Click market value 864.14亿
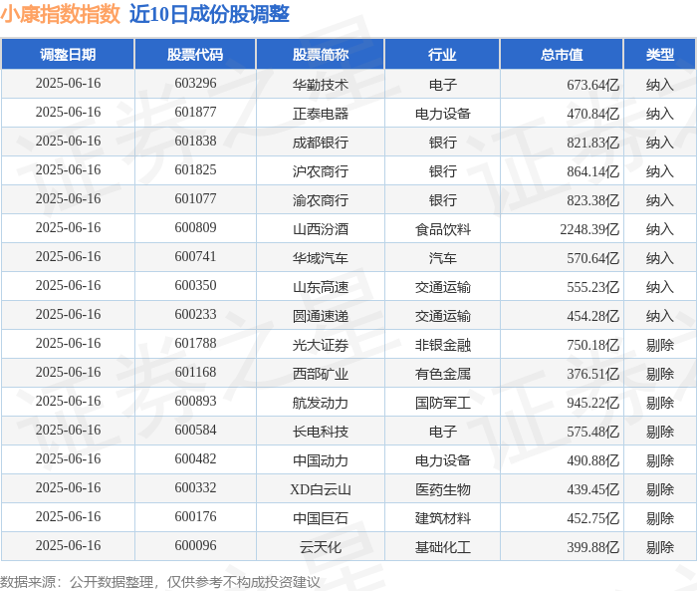This screenshot has width=697, height=591. click(x=592, y=170)
